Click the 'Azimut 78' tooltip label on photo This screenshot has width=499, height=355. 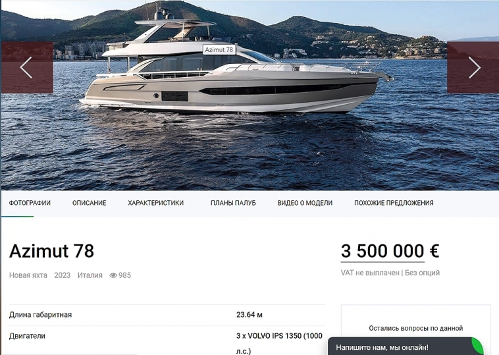(219, 49)
